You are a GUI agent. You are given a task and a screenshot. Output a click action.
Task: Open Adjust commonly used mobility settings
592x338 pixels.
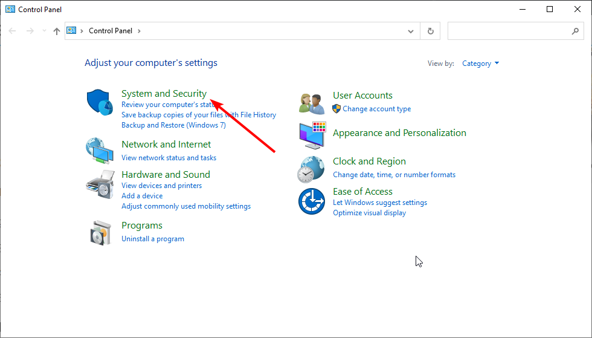coord(186,206)
